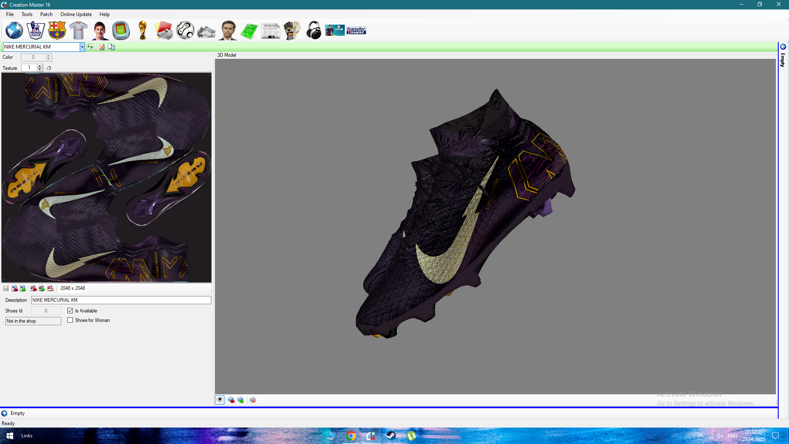This screenshot has height=444, width=789.
Task: Open the Patch menu
Action: (x=46, y=14)
